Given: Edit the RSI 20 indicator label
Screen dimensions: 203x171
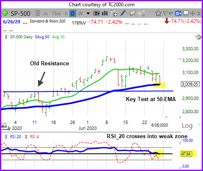Looking at the screenshot, I should (x=15, y=137).
